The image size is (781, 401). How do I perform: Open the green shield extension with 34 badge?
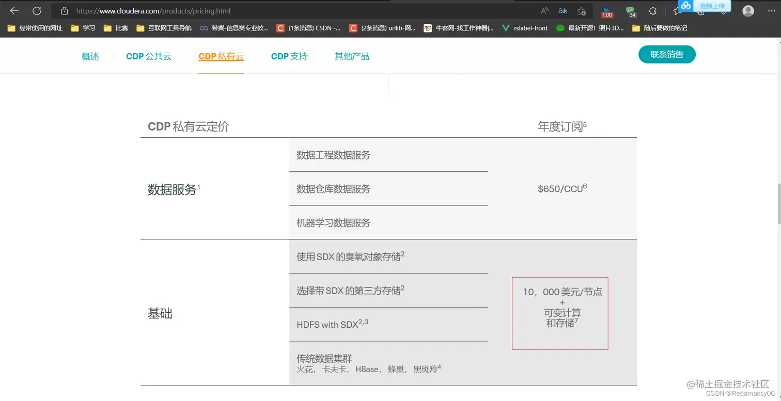click(x=630, y=11)
